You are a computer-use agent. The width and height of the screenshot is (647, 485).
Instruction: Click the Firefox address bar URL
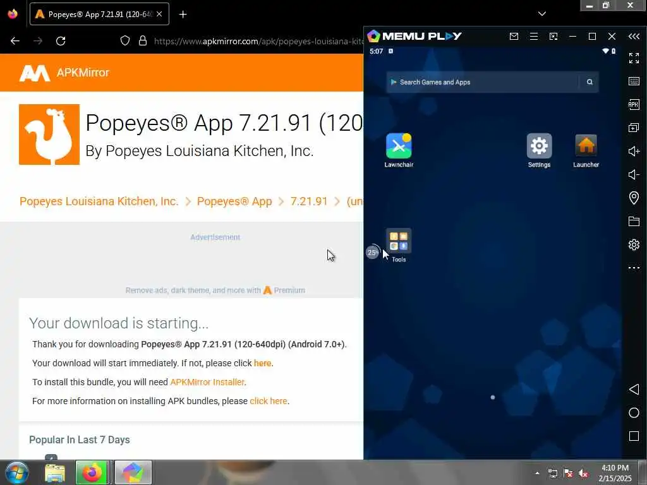(x=258, y=41)
